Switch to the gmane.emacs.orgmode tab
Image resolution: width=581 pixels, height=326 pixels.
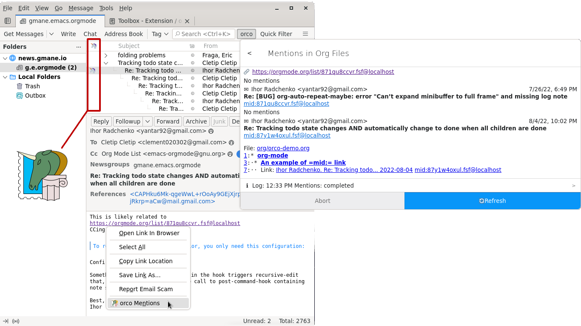(x=60, y=21)
